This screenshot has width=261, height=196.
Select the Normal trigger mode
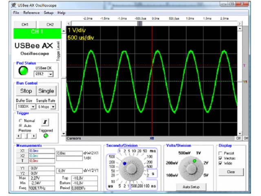pos(20,120)
